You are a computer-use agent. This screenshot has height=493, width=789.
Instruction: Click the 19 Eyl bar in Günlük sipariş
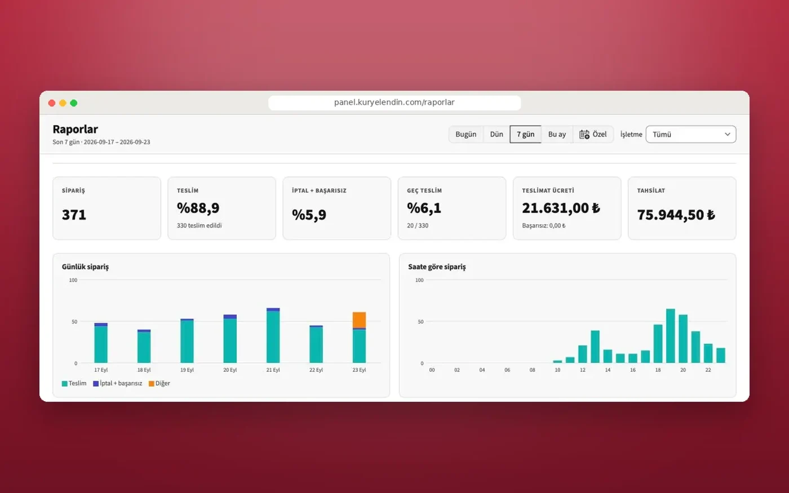(x=187, y=341)
